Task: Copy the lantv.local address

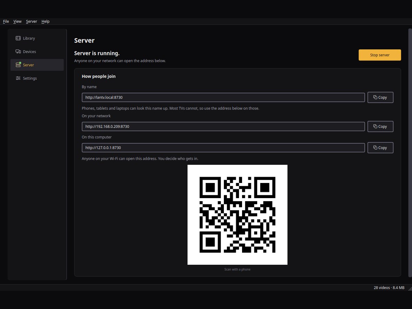Action: click(380, 98)
